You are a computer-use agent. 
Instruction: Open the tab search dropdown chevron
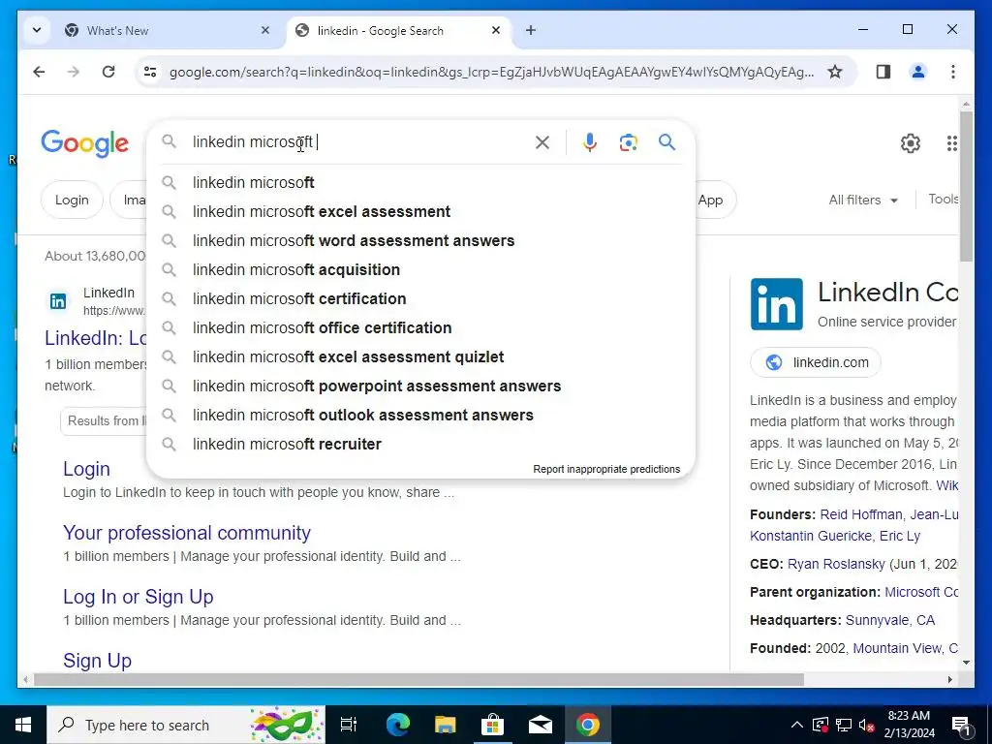tap(37, 30)
